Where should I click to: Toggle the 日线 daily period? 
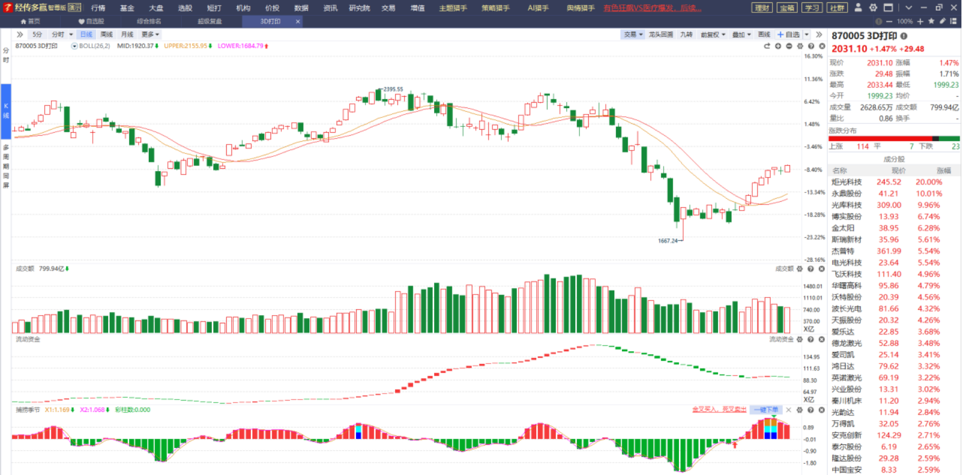86,34
